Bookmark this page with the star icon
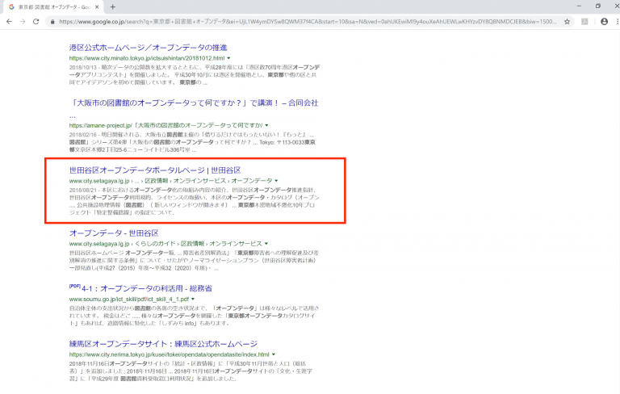 [567, 22]
